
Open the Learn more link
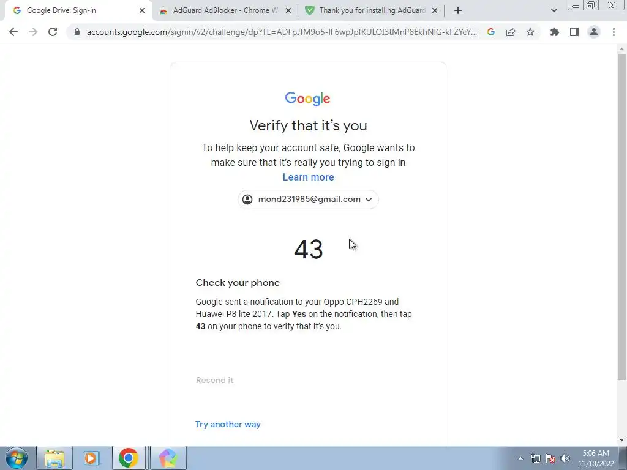[x=309, y=177]
